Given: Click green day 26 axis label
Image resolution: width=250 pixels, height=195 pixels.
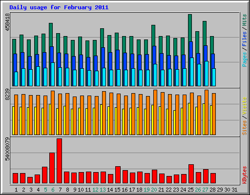Looking at the screenshot, I should point(198,190).
